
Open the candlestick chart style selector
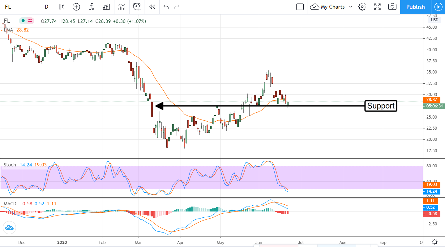pos(61,7)
